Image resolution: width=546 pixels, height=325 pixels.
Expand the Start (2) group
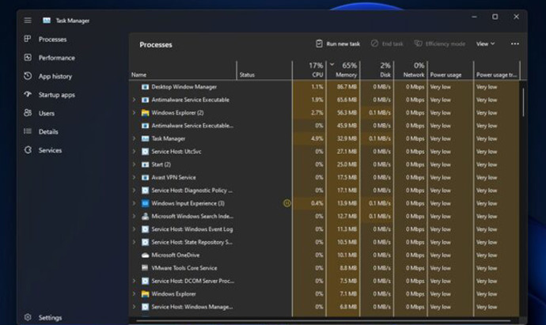coord(134,164)
